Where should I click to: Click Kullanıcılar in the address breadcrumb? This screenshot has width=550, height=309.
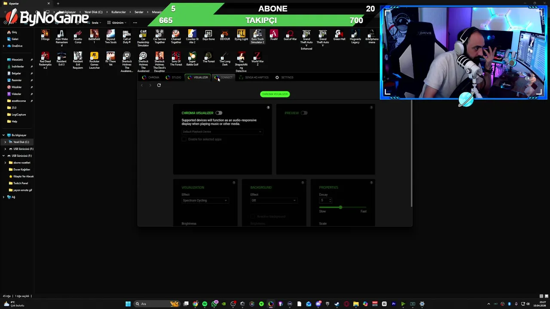[119, 12]
